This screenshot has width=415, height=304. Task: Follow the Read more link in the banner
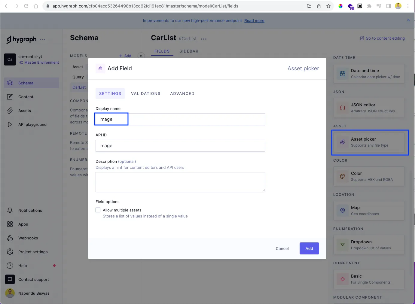(254, 21)
